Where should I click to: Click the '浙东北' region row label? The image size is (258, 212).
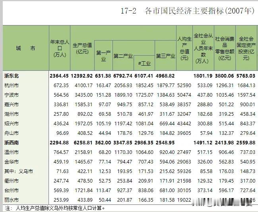pyautogui.click(x=12, y=76)
